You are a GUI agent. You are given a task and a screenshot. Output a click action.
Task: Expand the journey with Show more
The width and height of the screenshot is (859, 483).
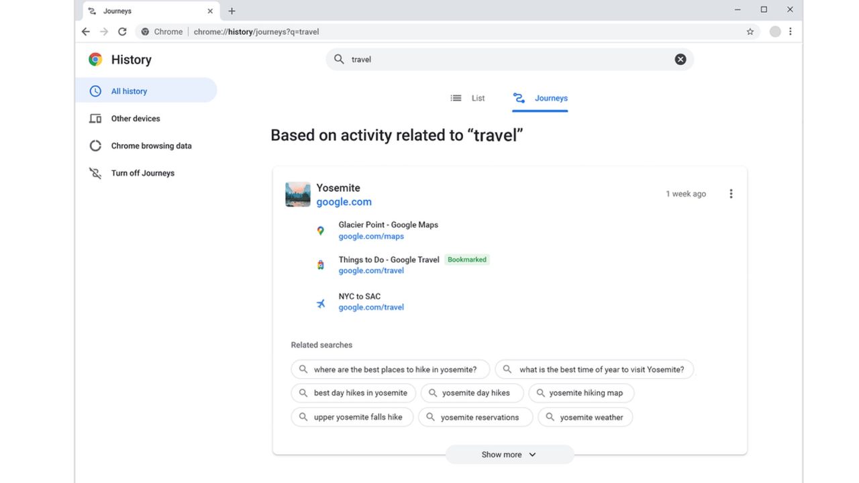coord(509,455)
